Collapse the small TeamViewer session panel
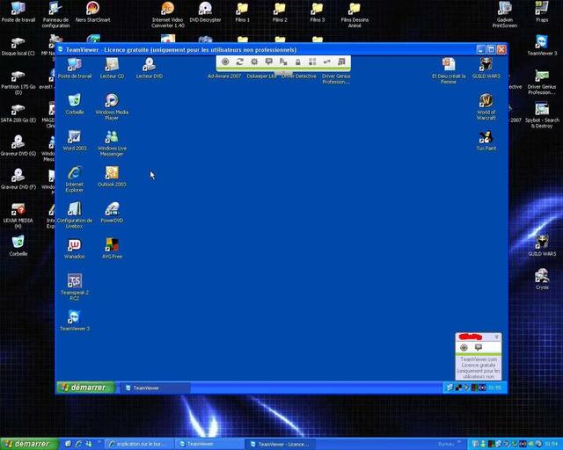This screenshot has height=450, width=563. (x=496, y=337)
